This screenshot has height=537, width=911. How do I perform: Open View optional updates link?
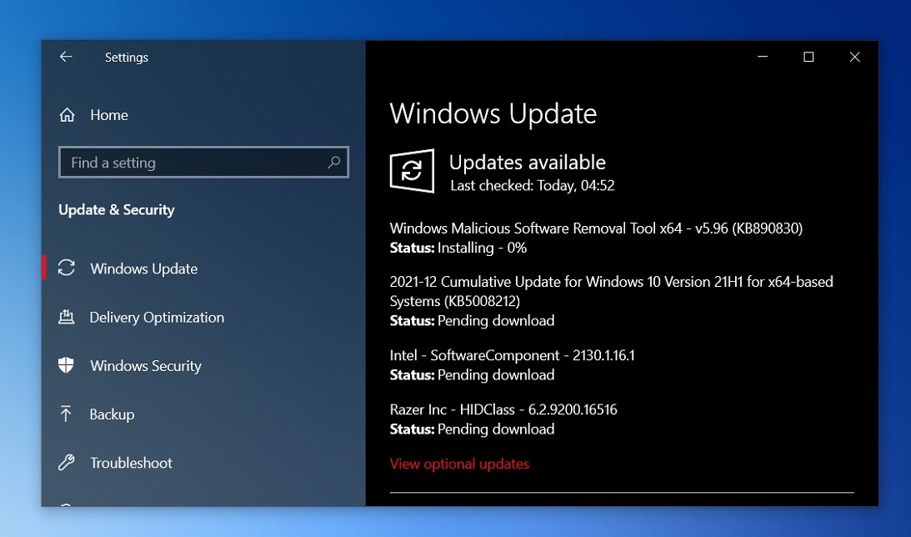point(459,464)
